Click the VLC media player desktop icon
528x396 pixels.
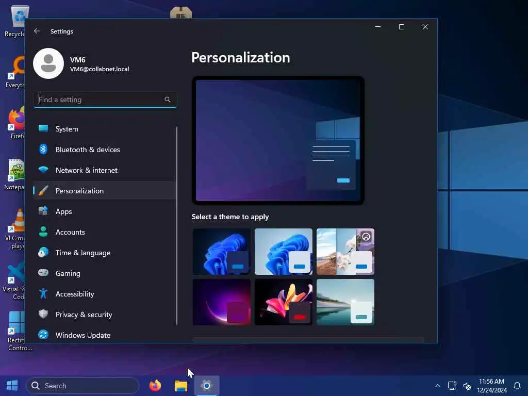[x=14, y=229]
